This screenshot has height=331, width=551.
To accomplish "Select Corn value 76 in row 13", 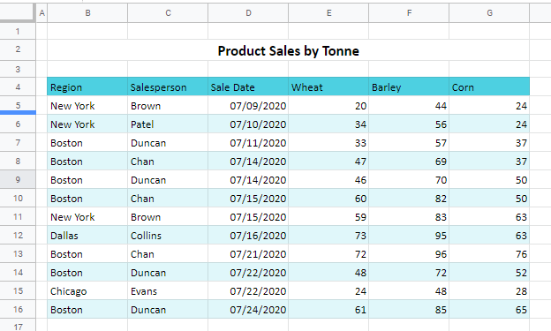I will (489, 253).
